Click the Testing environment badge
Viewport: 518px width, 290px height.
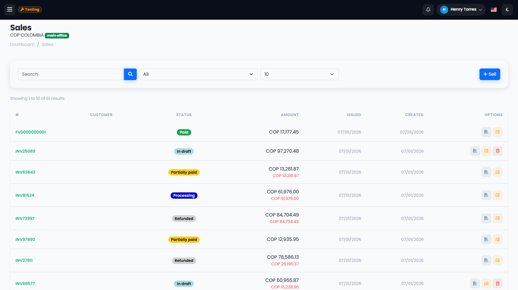click(x=30, y=9)
